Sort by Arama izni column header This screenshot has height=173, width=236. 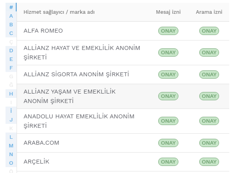(209, 12)
